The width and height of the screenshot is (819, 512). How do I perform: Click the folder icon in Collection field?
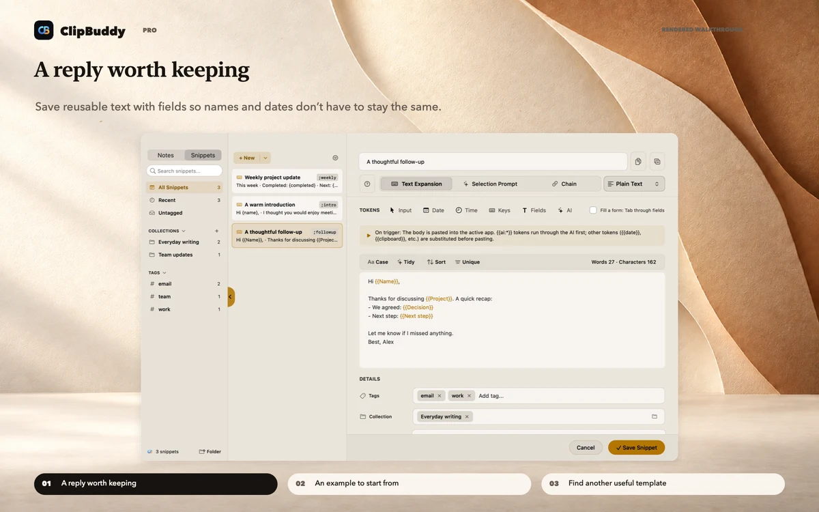click(654, 416)
